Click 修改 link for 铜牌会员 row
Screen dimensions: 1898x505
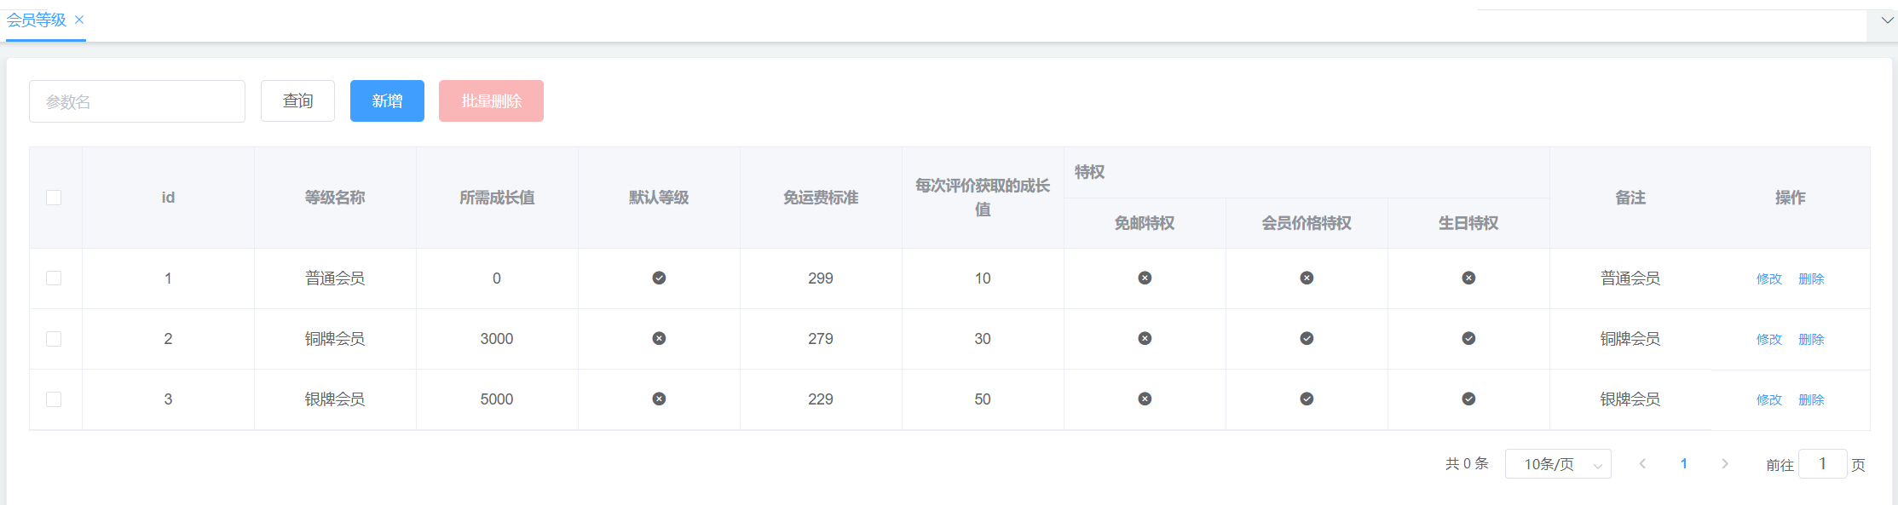click(1769, 340)
